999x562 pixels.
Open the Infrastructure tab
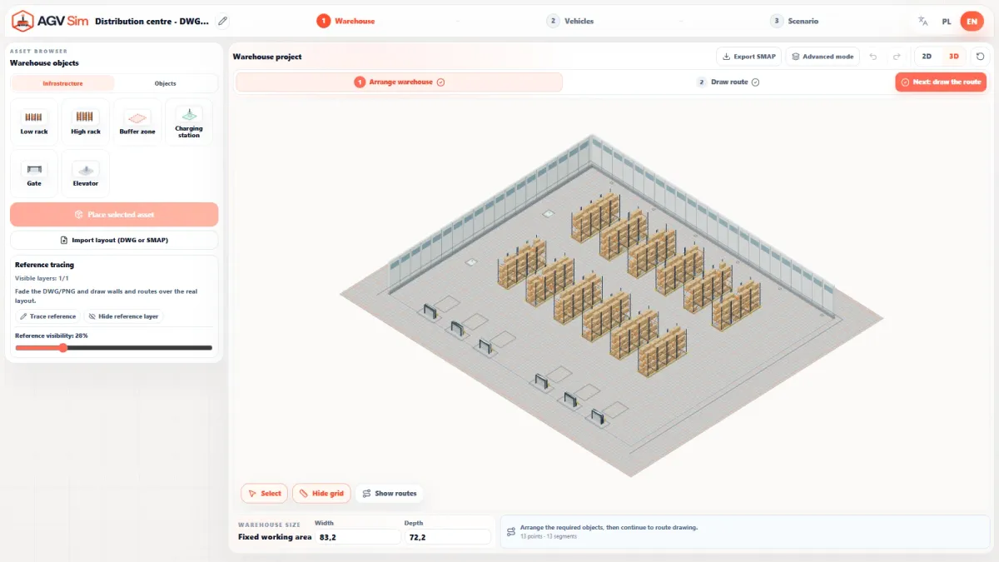click(x=62, y=83)
